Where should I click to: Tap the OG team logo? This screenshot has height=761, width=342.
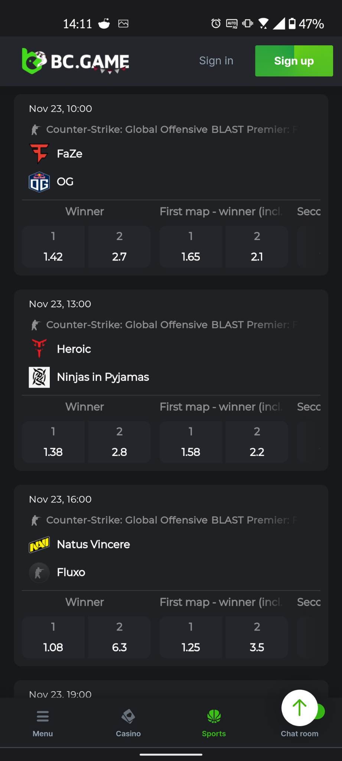click(x=39, y=182)
